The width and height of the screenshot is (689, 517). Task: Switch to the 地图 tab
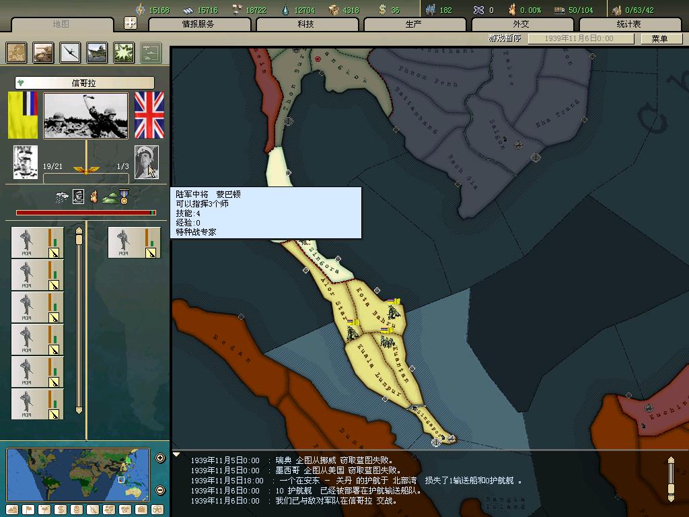coord(61,25)
